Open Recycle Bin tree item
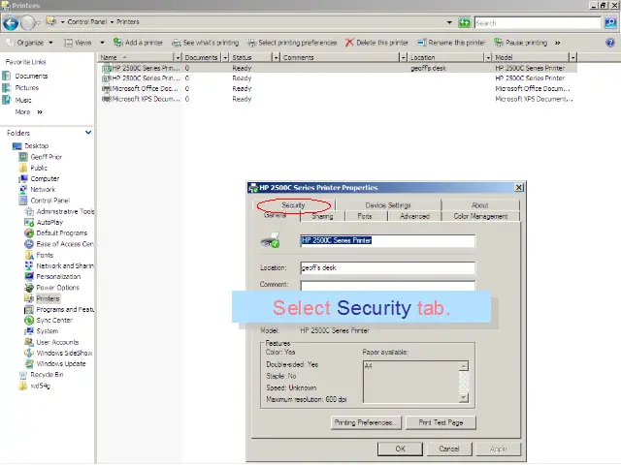621x465 pixels. click(47, 375)
